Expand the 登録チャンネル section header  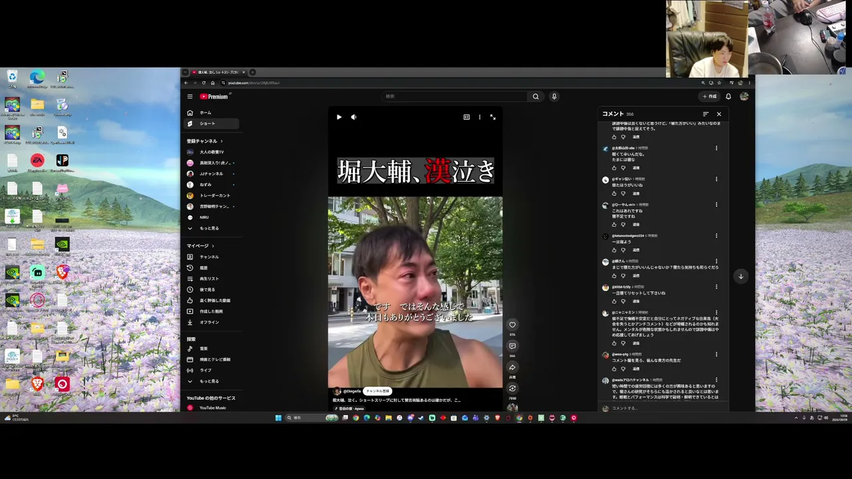click(x=204, y=141)
